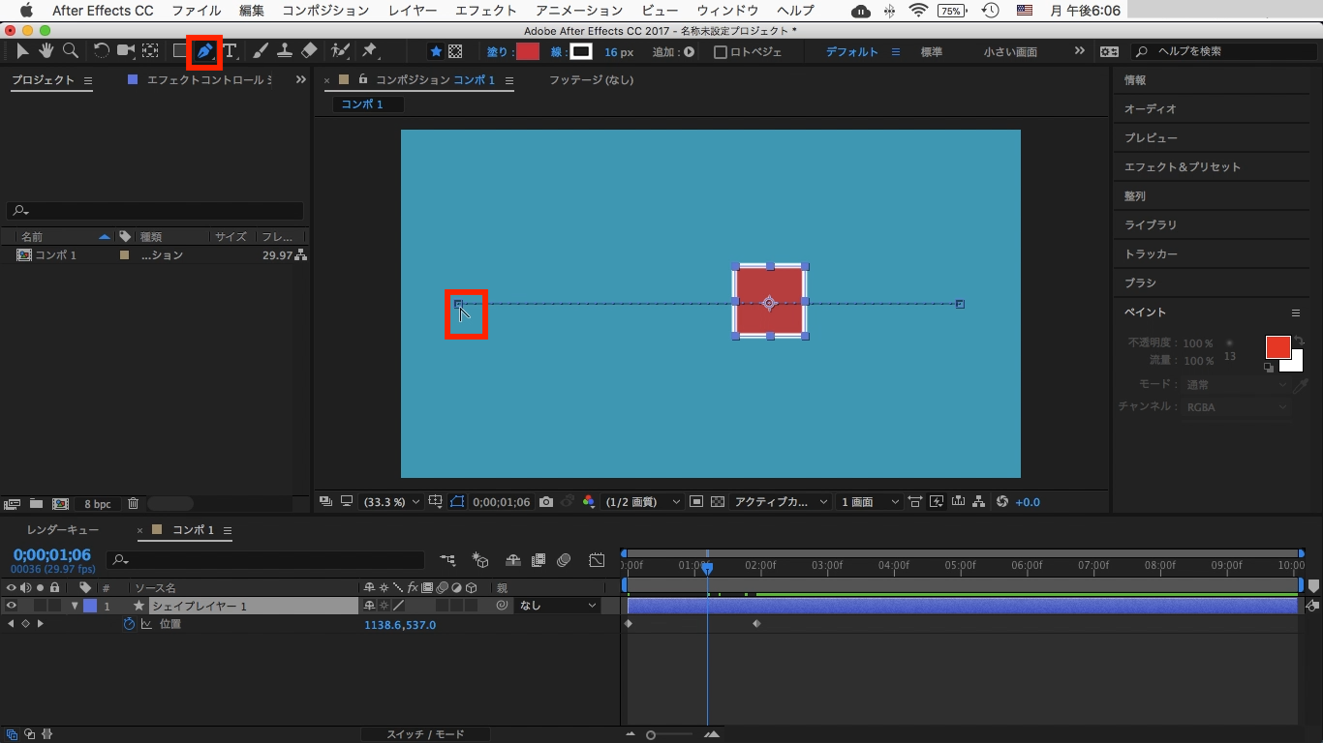This screenshot has width=1323, height=743.
Task: Collapse the シェイプレイヤー 1 layer triangle
Action: click(75, 606)
